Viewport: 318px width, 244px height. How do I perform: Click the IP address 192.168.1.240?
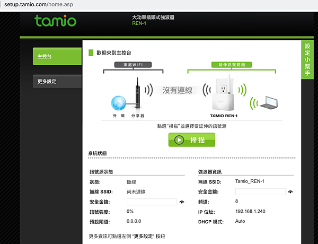point(250,211)
